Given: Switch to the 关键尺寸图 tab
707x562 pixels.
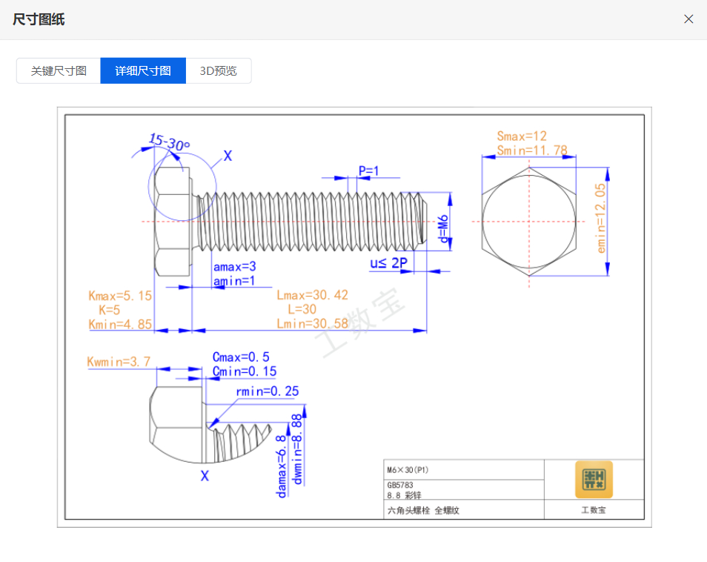Looking at the screenshot, I should coord(59,71).
